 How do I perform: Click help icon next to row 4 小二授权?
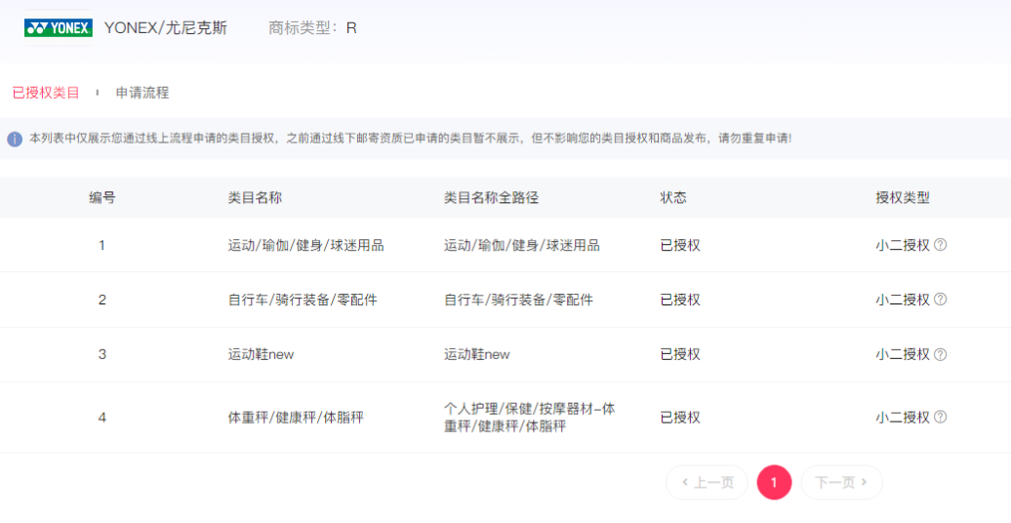pos(940,417)
